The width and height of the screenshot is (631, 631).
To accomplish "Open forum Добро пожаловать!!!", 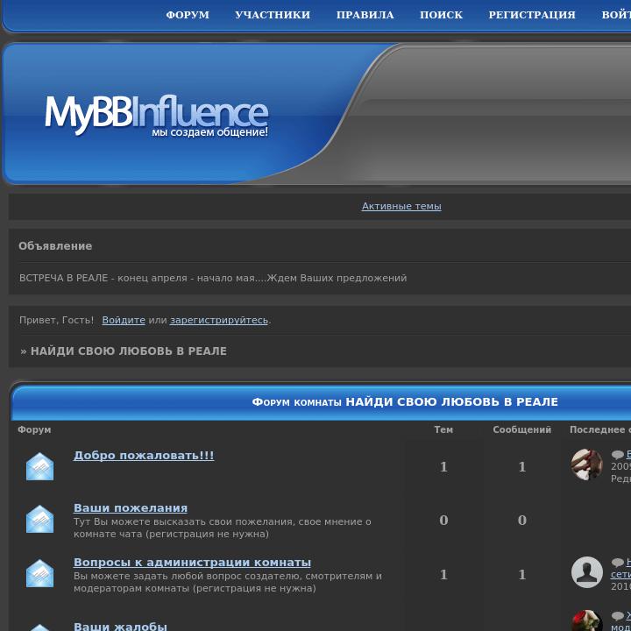I will click(144, 455).
